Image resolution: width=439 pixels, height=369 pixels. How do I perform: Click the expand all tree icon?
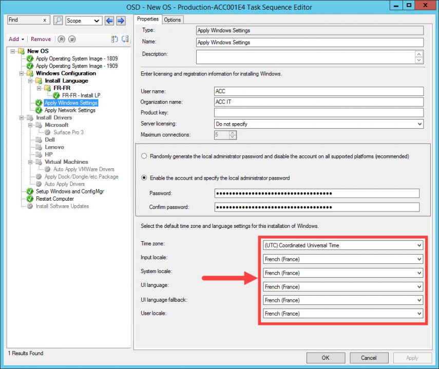pyautogui.click(x=126, y=40)
